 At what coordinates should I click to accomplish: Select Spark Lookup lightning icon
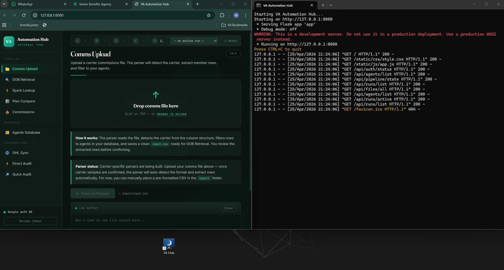click(x=7, y=90)
